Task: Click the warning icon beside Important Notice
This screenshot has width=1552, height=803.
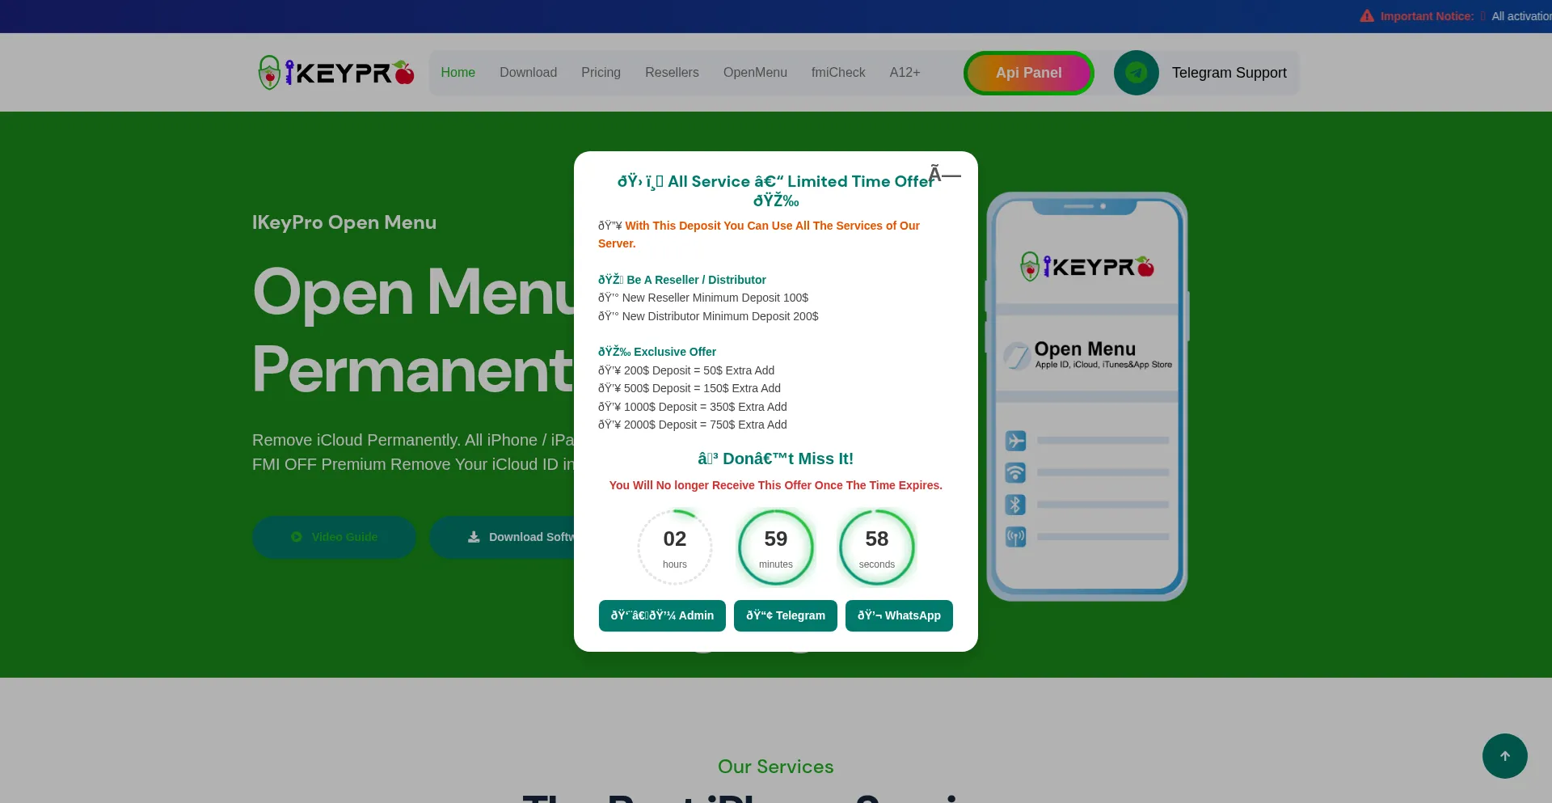Action: [x=1367, y=16]
